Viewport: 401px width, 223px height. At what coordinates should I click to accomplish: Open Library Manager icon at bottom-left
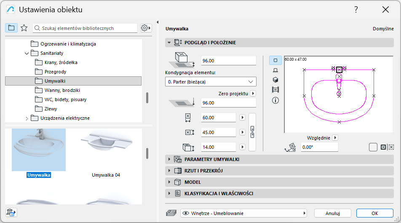11,213
